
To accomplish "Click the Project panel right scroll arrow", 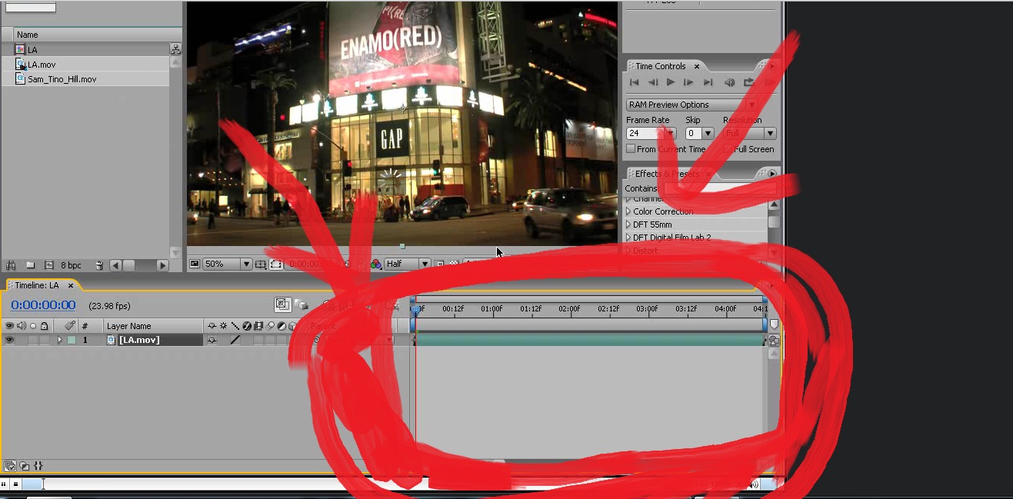I will point(162,265).
